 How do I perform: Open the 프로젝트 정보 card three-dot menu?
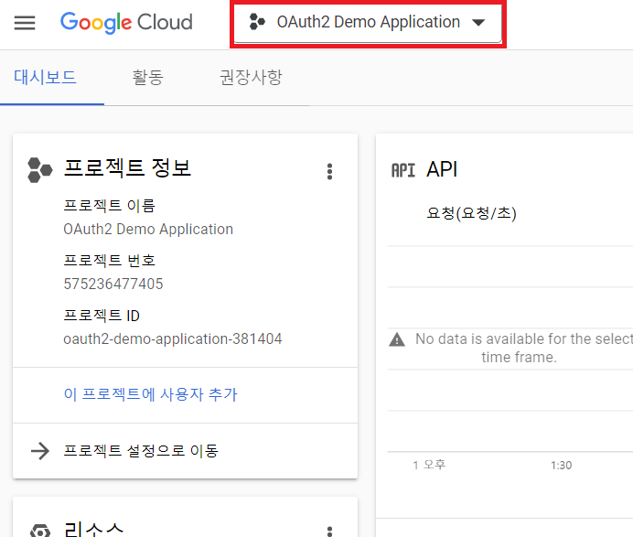pos(329,172)
